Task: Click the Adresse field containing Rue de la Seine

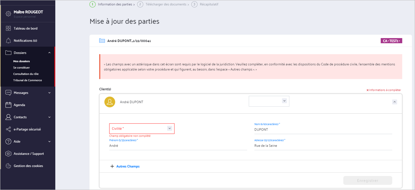Action: pyautogui.click(x=323, y=145)
